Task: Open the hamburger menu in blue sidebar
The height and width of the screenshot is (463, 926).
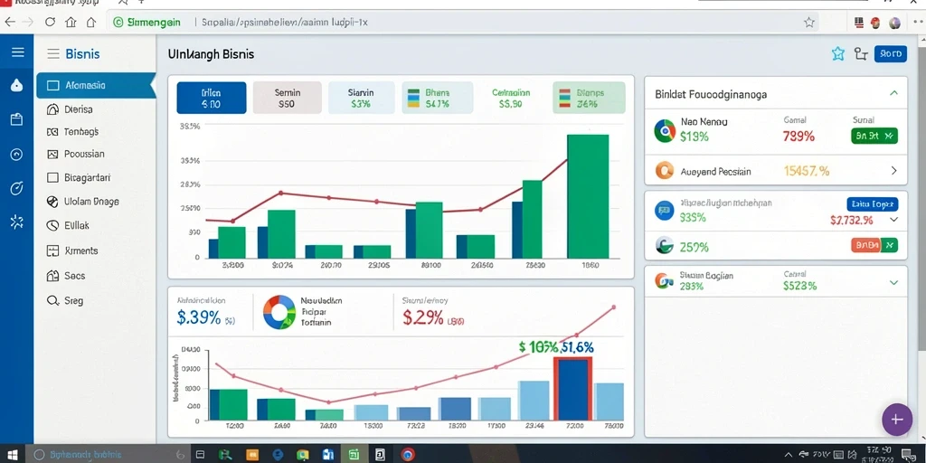Action: [18, 52]
